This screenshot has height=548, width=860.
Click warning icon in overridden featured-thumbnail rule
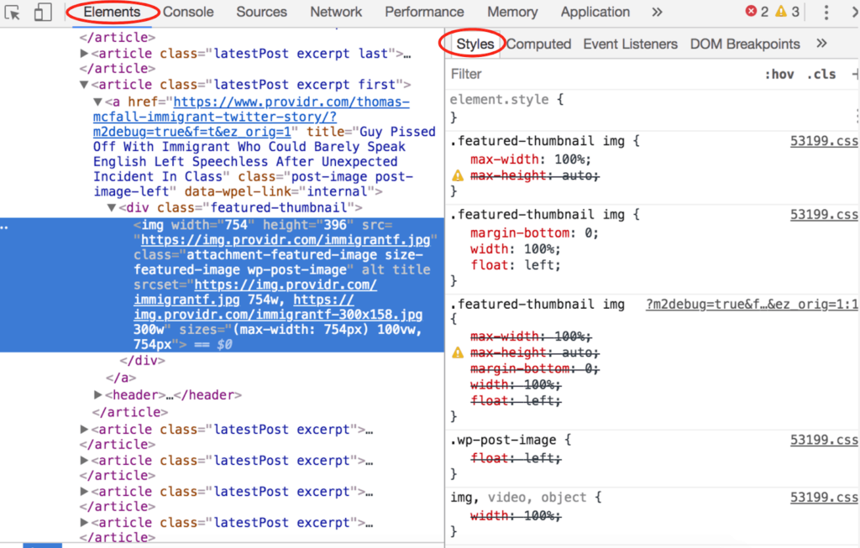pyautogui.click(x=458, y=352)
